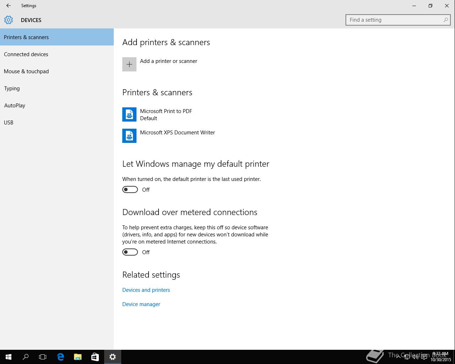Click Add a printer or scanner label
Screen dimensions: 455x364
[168, 61]
